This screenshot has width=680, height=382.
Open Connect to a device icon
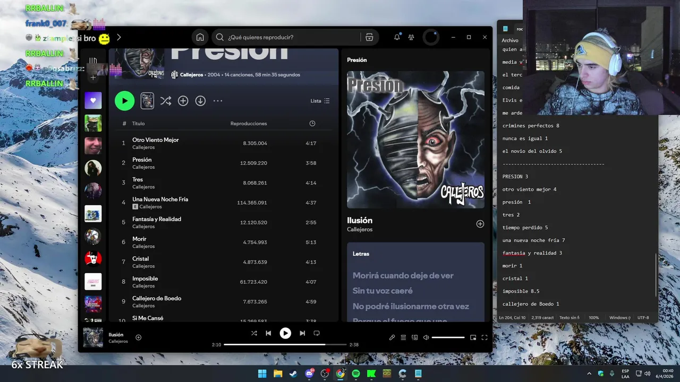(415, 337)
